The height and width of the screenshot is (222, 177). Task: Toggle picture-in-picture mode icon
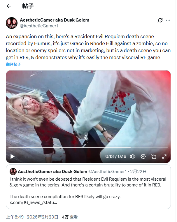pyautogui.click(x=154, y=156)
